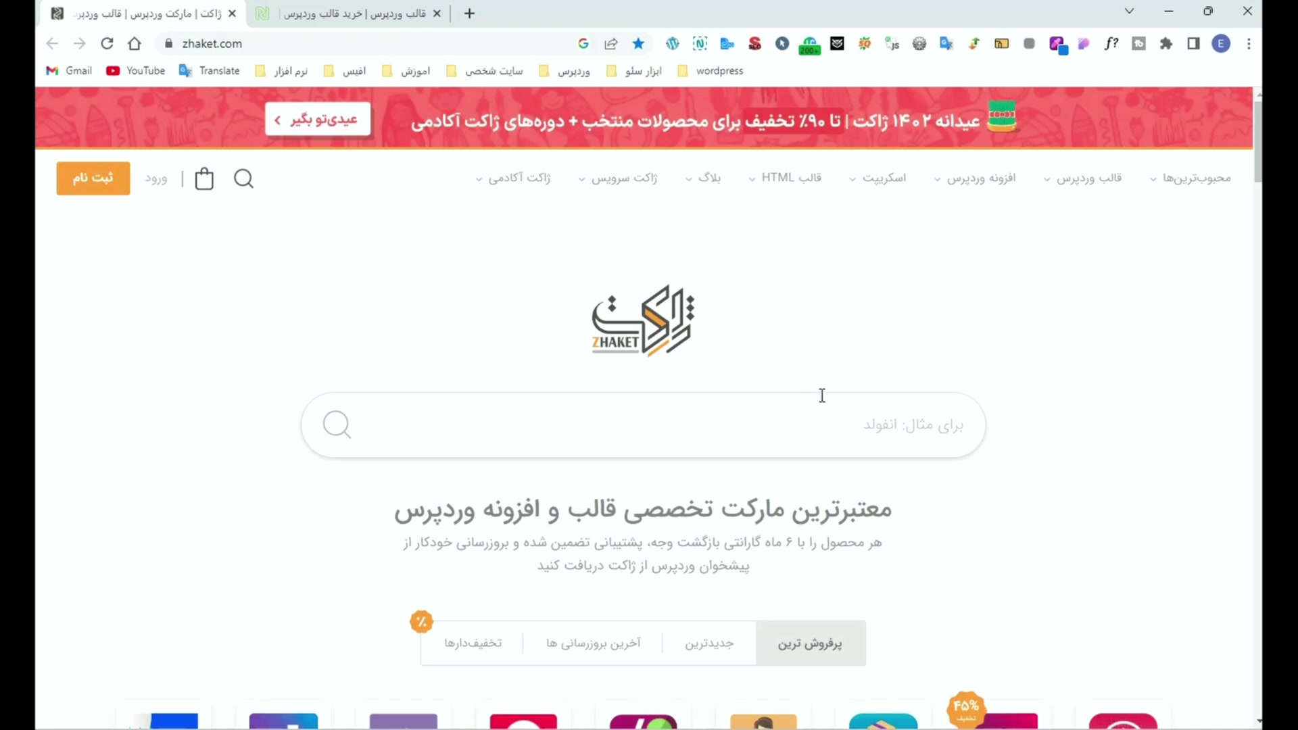Click the orange ثبت نام button
This screenshot has height=730, width=1298.
tap(93, 178)
